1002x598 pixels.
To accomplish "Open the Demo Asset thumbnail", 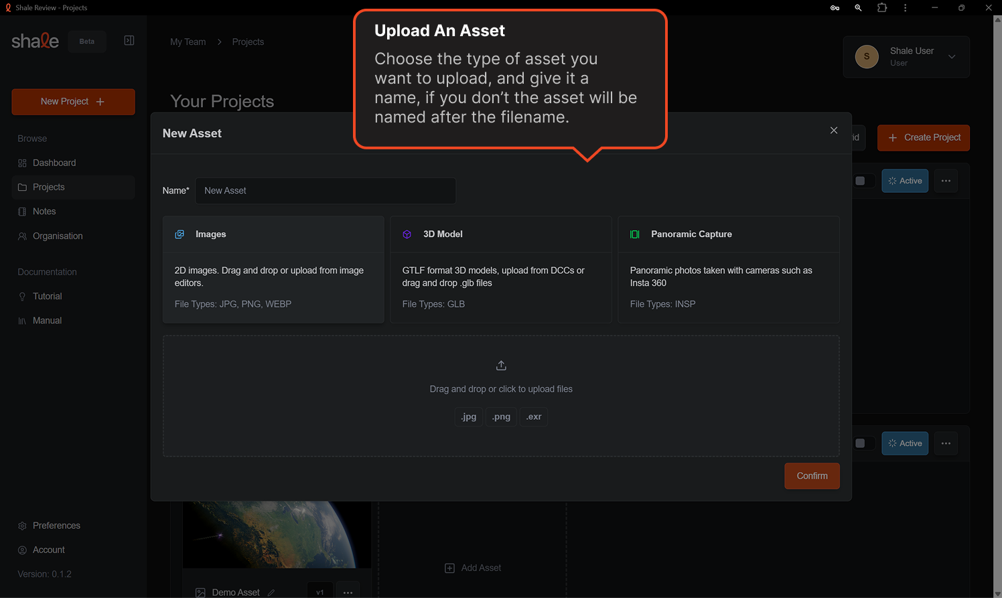I will click(277, 535).
